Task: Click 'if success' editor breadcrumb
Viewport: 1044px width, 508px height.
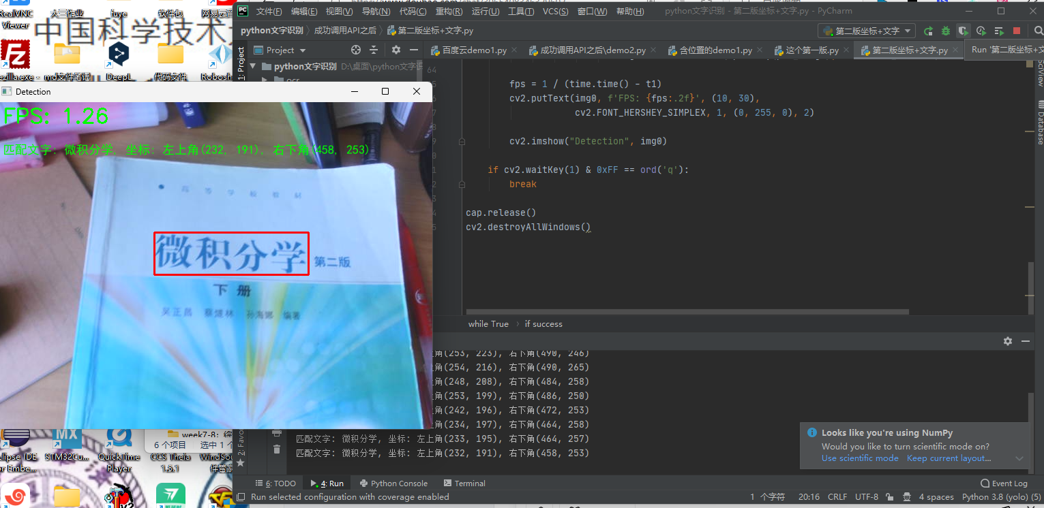Action: click(543, 323)
